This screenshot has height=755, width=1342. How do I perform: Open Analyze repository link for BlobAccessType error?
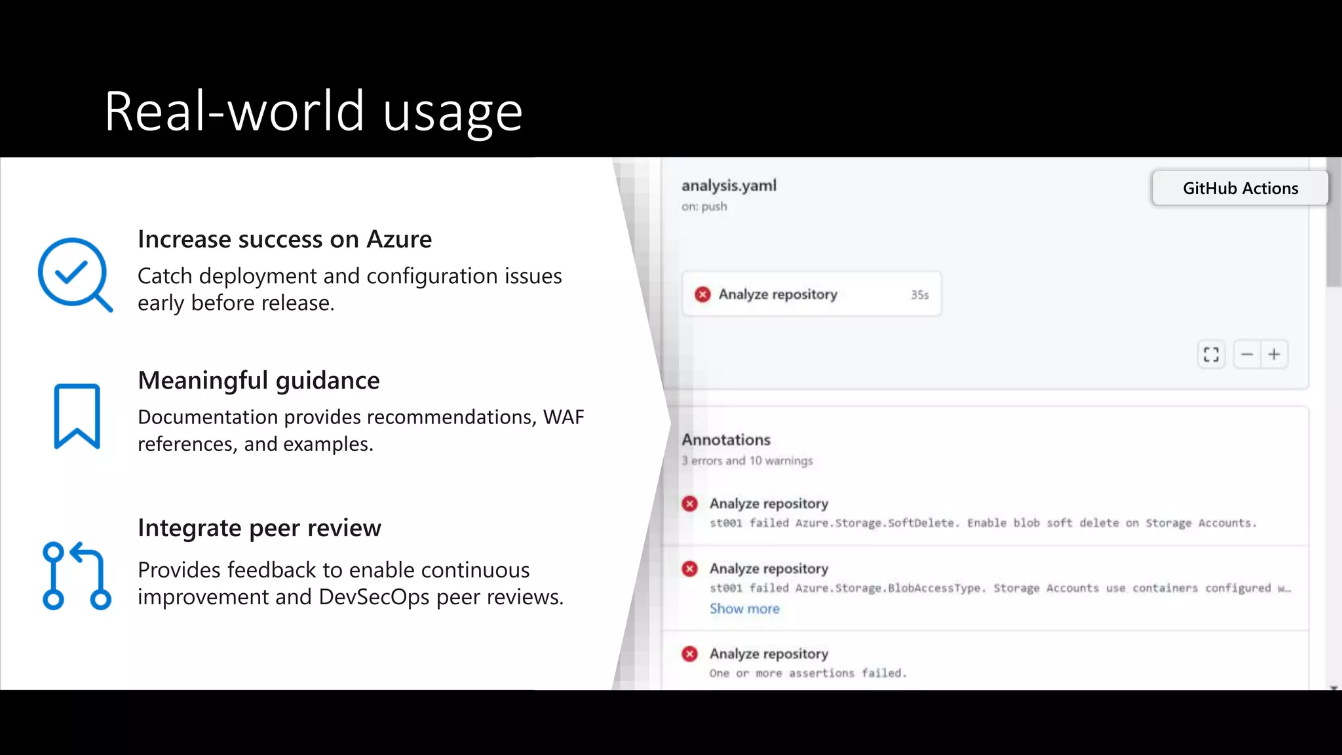769,568
